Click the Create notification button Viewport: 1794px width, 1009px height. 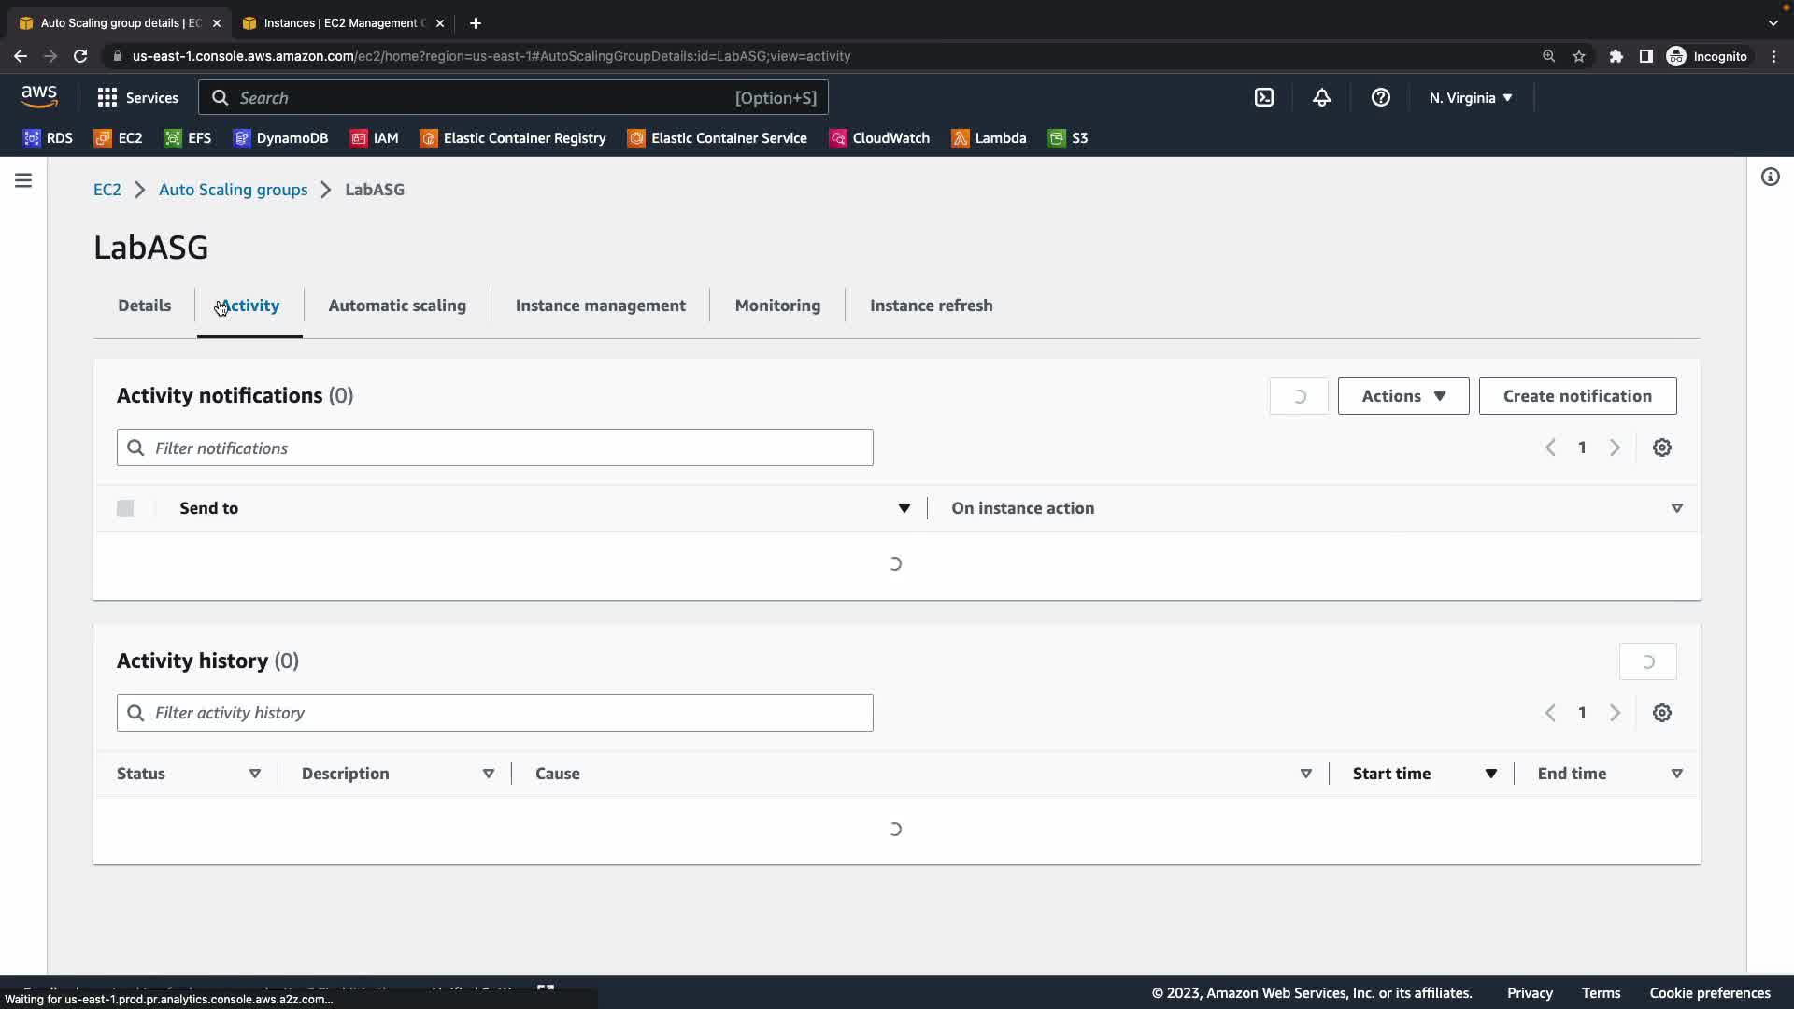tap(1576, 396)
